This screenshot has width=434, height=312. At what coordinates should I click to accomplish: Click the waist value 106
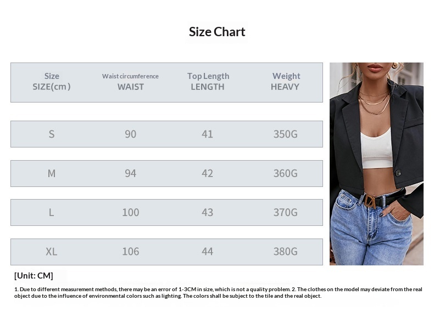click(x=130, y=252)
